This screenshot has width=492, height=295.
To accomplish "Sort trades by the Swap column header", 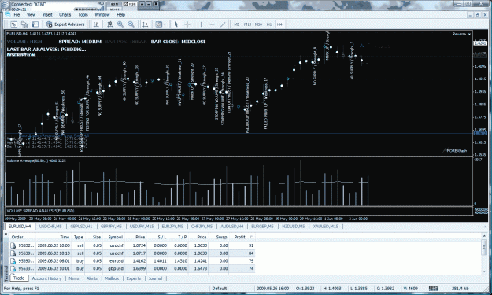I will (x=221, y=237).
